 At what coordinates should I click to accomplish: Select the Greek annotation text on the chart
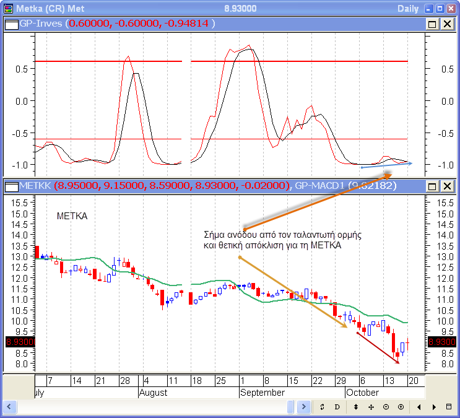coord(282,240)
